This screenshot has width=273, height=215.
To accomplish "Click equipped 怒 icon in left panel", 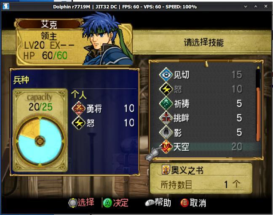I will pos(79,123).
